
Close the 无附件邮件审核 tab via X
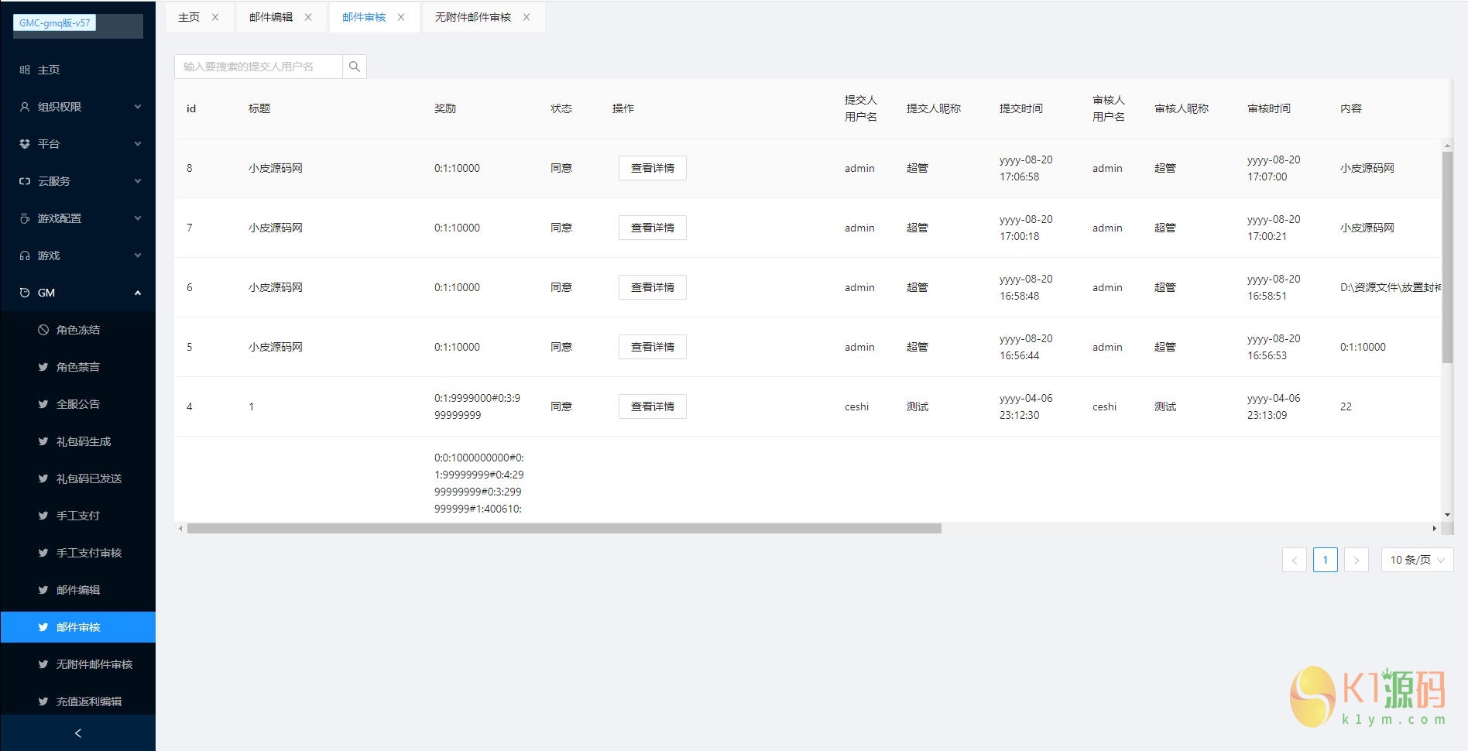(x=526, y=17)
